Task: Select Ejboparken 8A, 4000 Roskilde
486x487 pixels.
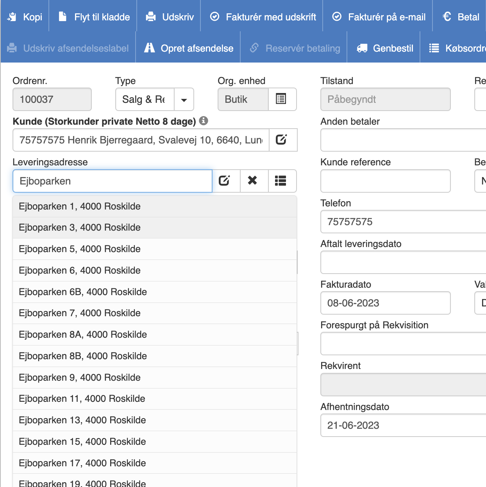Action: click(x=155, y=335)
